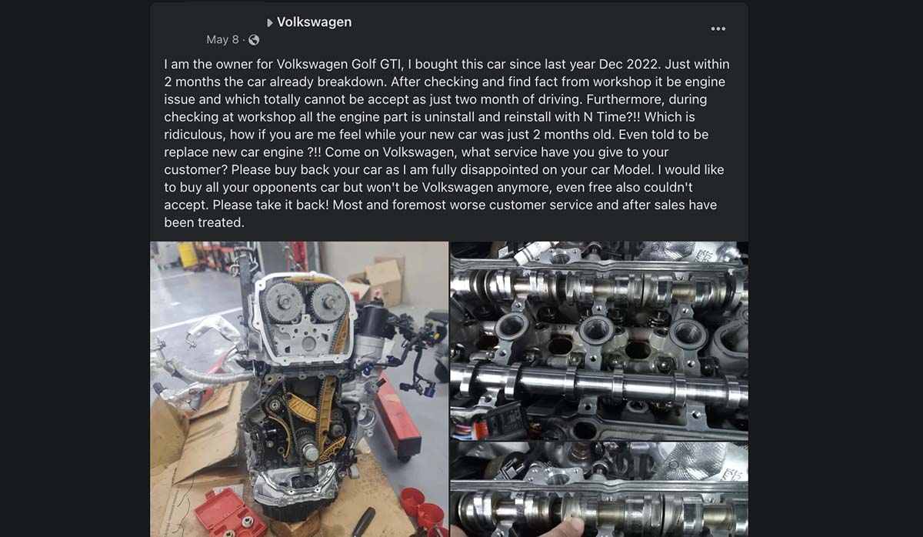Open the May 8 post timestamp

coord(223,40)
